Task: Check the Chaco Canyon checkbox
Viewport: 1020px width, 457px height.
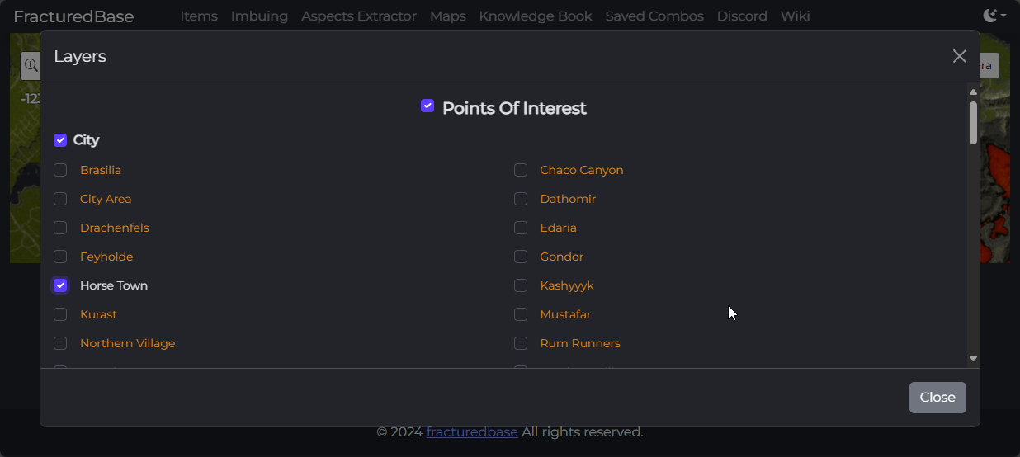Action: tap(521, 170)
